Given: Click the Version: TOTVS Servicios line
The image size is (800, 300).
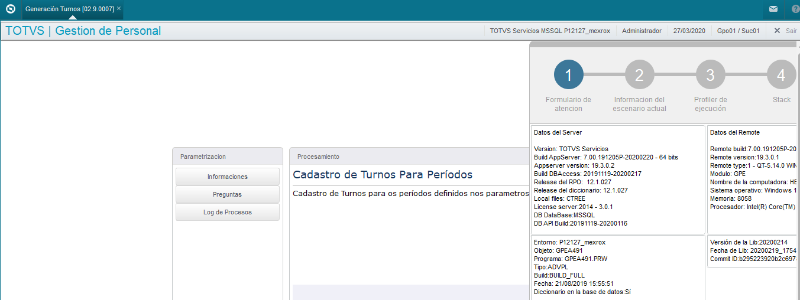Looking at the screenshot, I should pos(571,149).
